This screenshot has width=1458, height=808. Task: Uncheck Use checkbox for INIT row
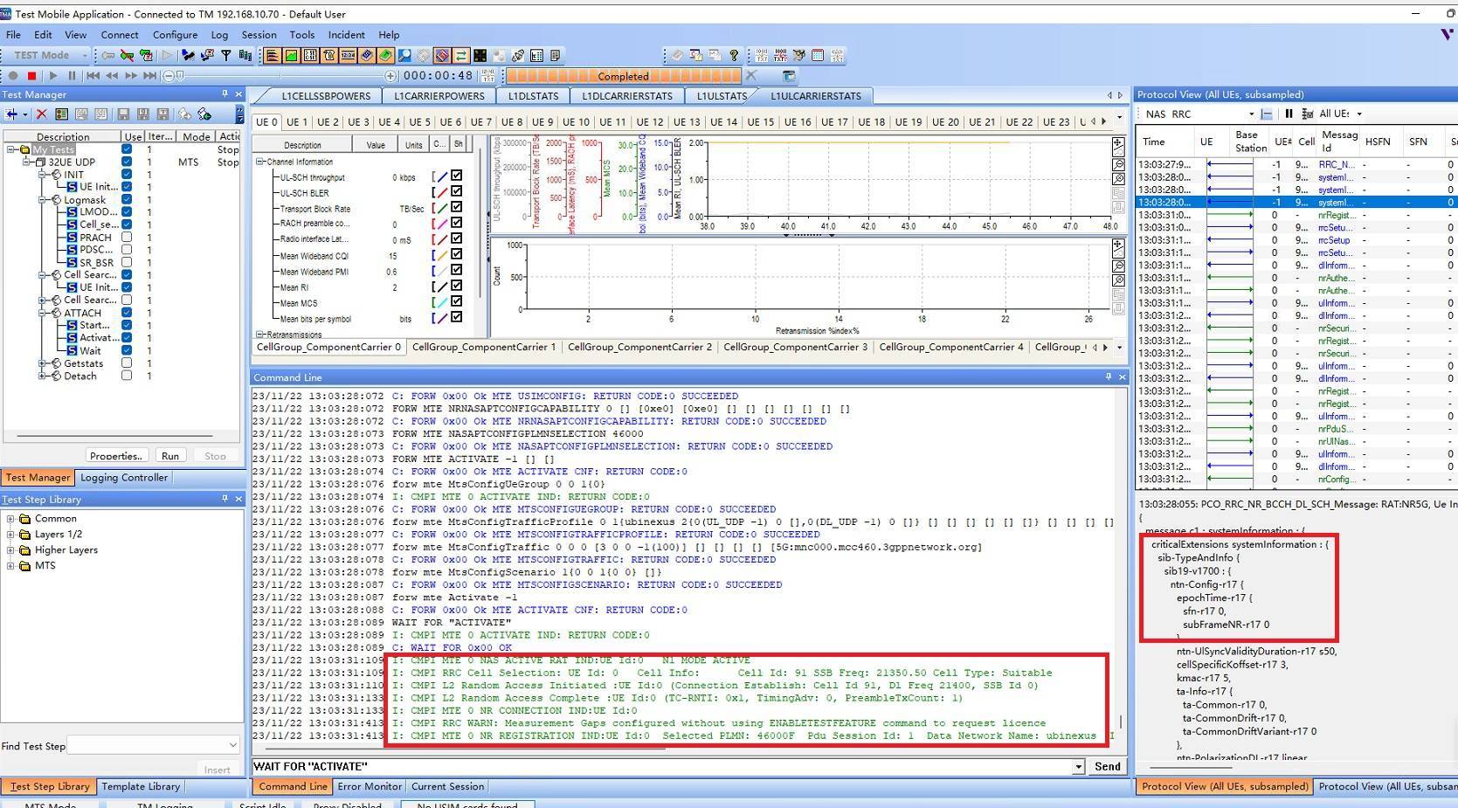coord(127,174)
